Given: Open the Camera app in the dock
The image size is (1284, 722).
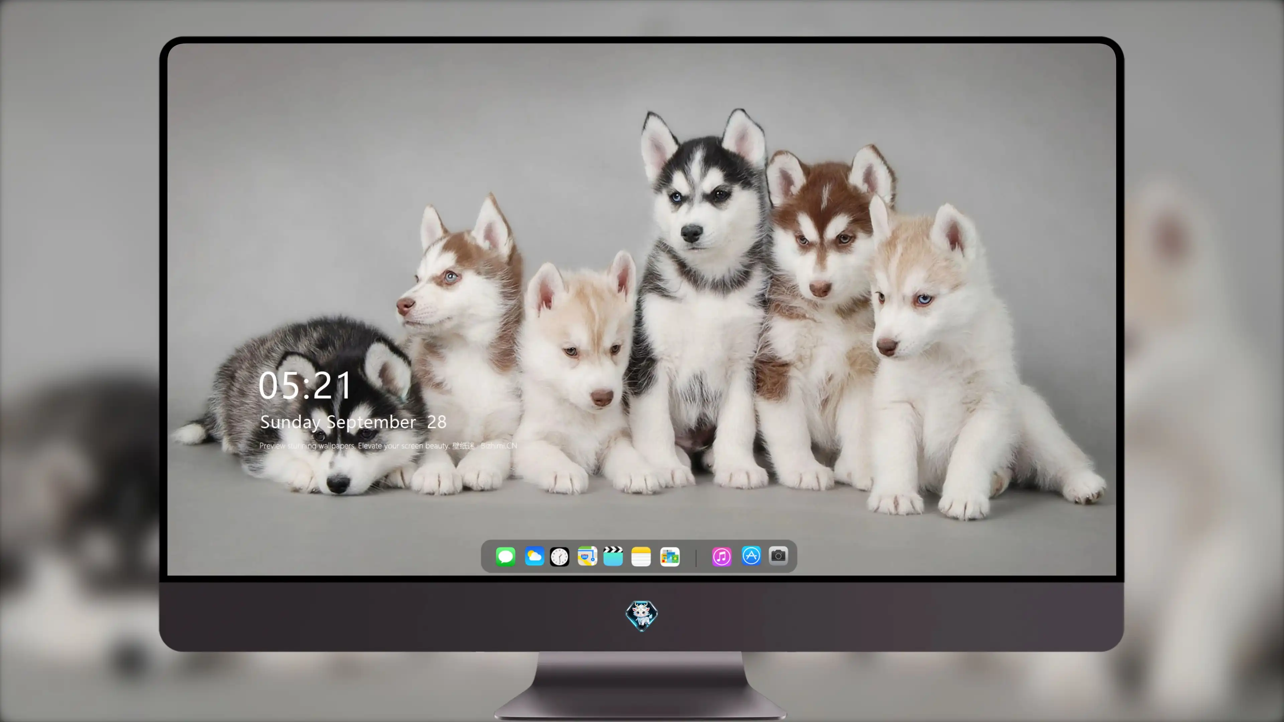Looking at the screenshot, I should [778, 556].
